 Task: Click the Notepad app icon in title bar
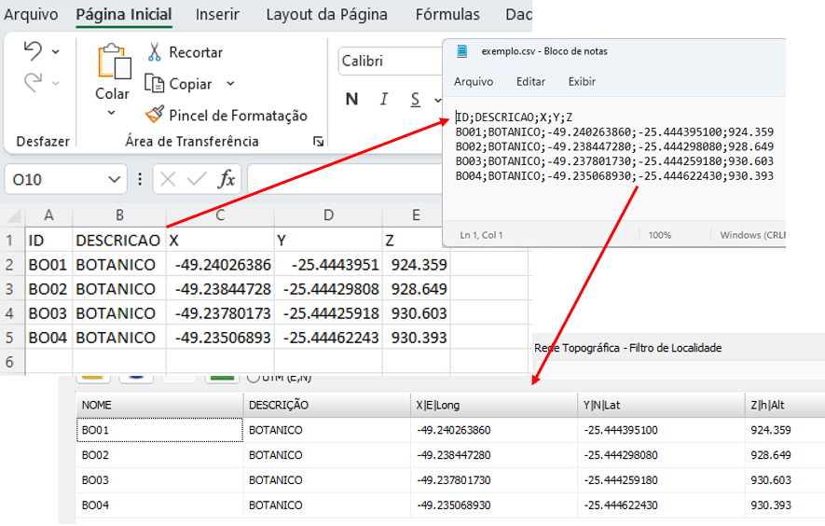click(462, 51)
